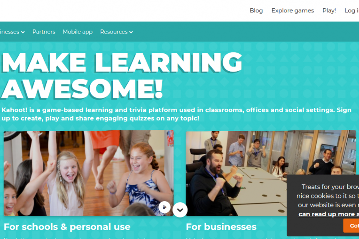The image size is (359, 239).
Task: Open the schools kids cheering video thumbnail
Action: 89,173
